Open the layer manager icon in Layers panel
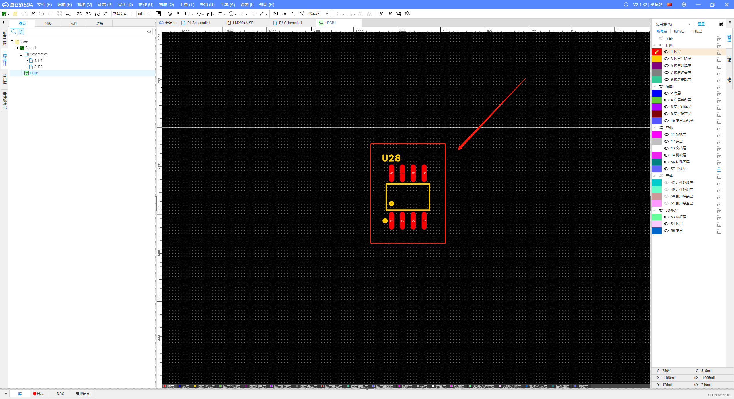This screenshot has width=734, height=399. (x=721, y=24)
